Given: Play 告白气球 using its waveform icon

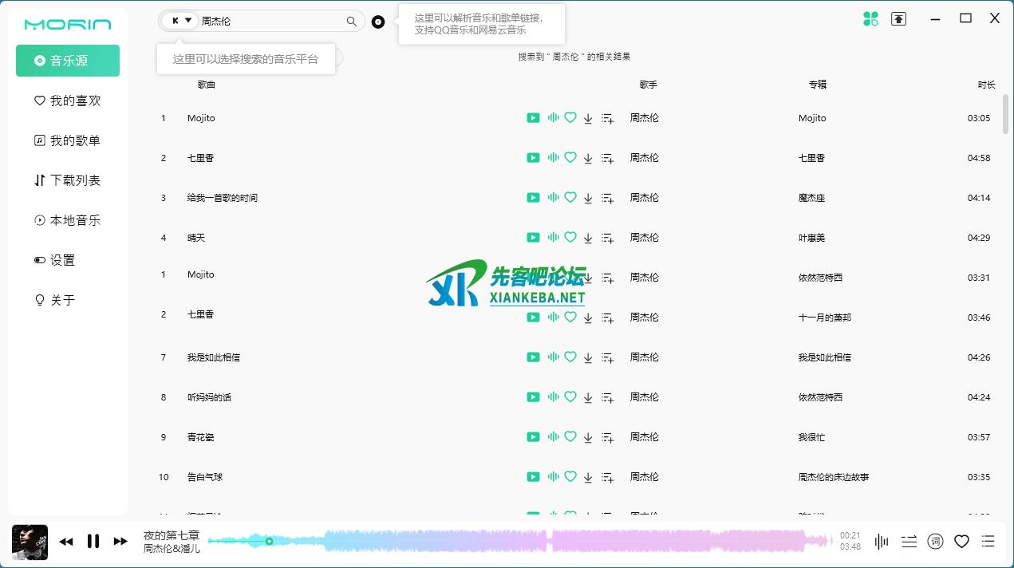Looking at the screenshot, I should [553, 477].
